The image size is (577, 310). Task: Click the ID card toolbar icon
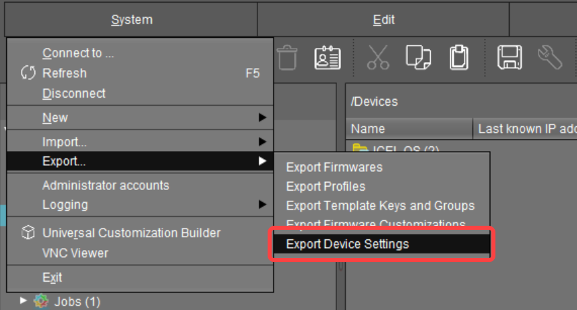[328, 57]
